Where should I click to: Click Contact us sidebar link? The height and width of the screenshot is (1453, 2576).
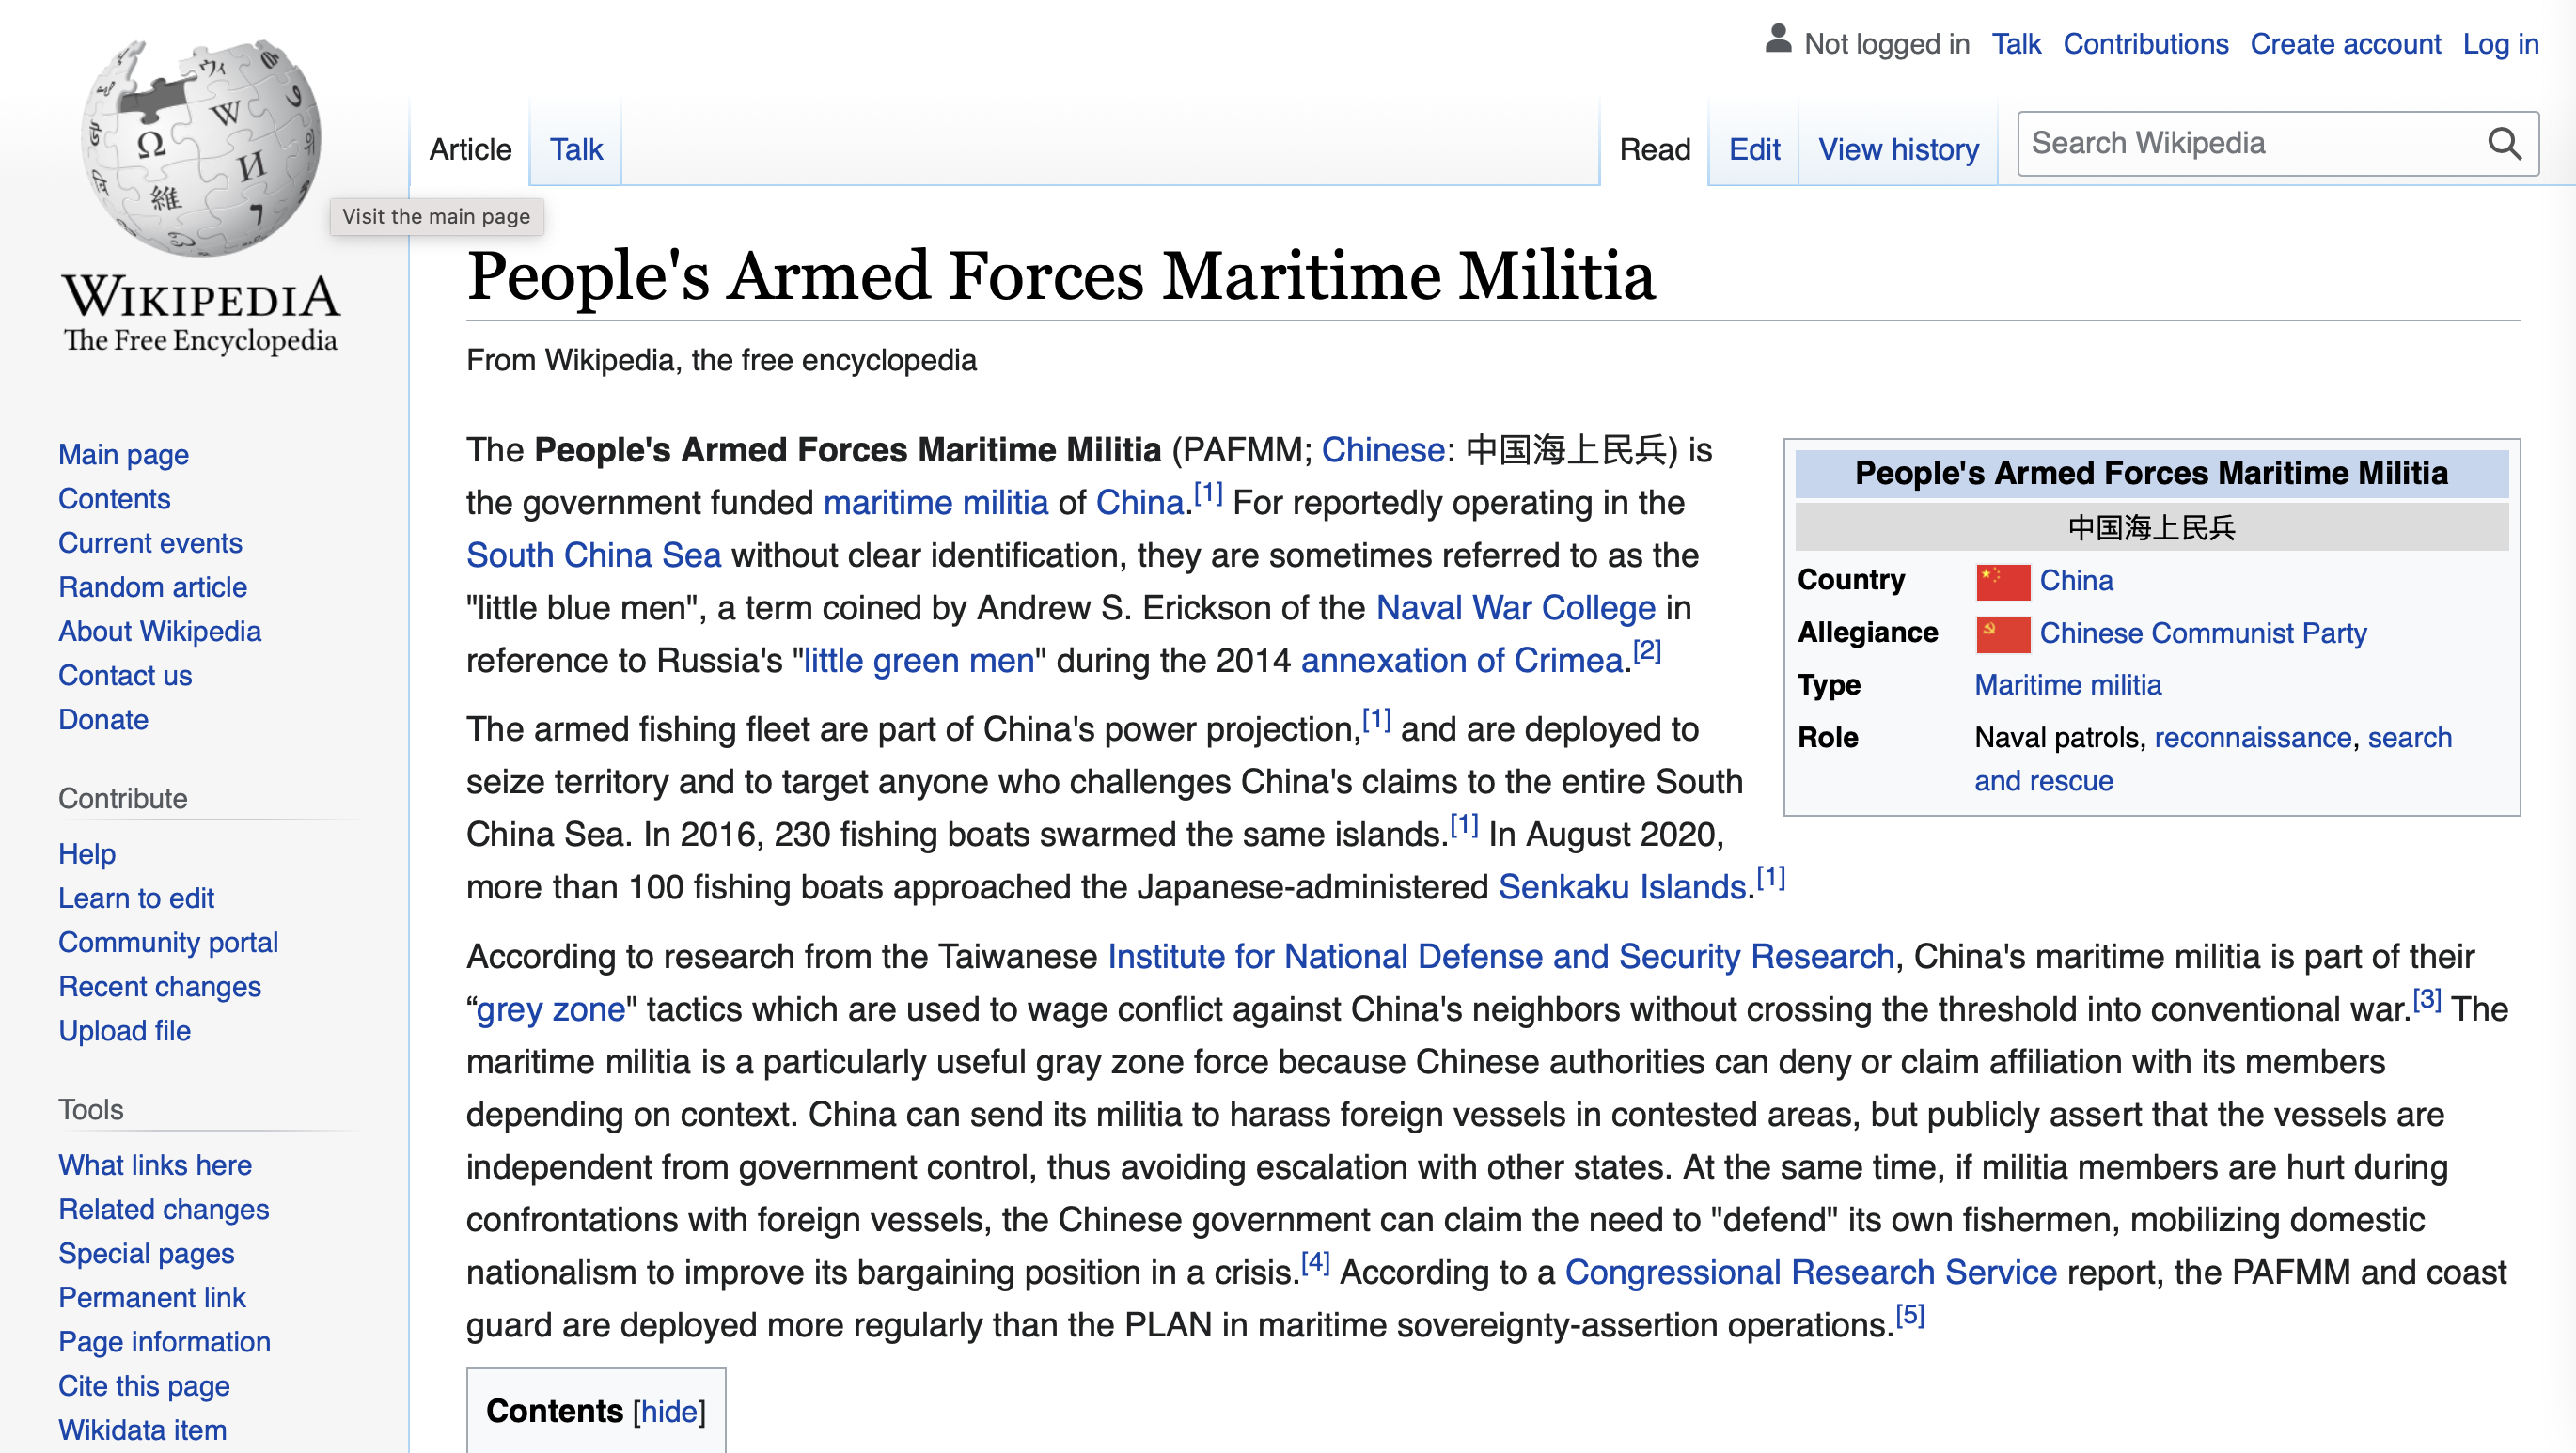tap(125, 675)
